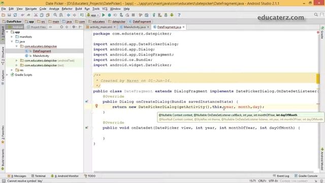Click the Synchronize icon in toolbar
This screenshot has width=325, height=183.
15,15
